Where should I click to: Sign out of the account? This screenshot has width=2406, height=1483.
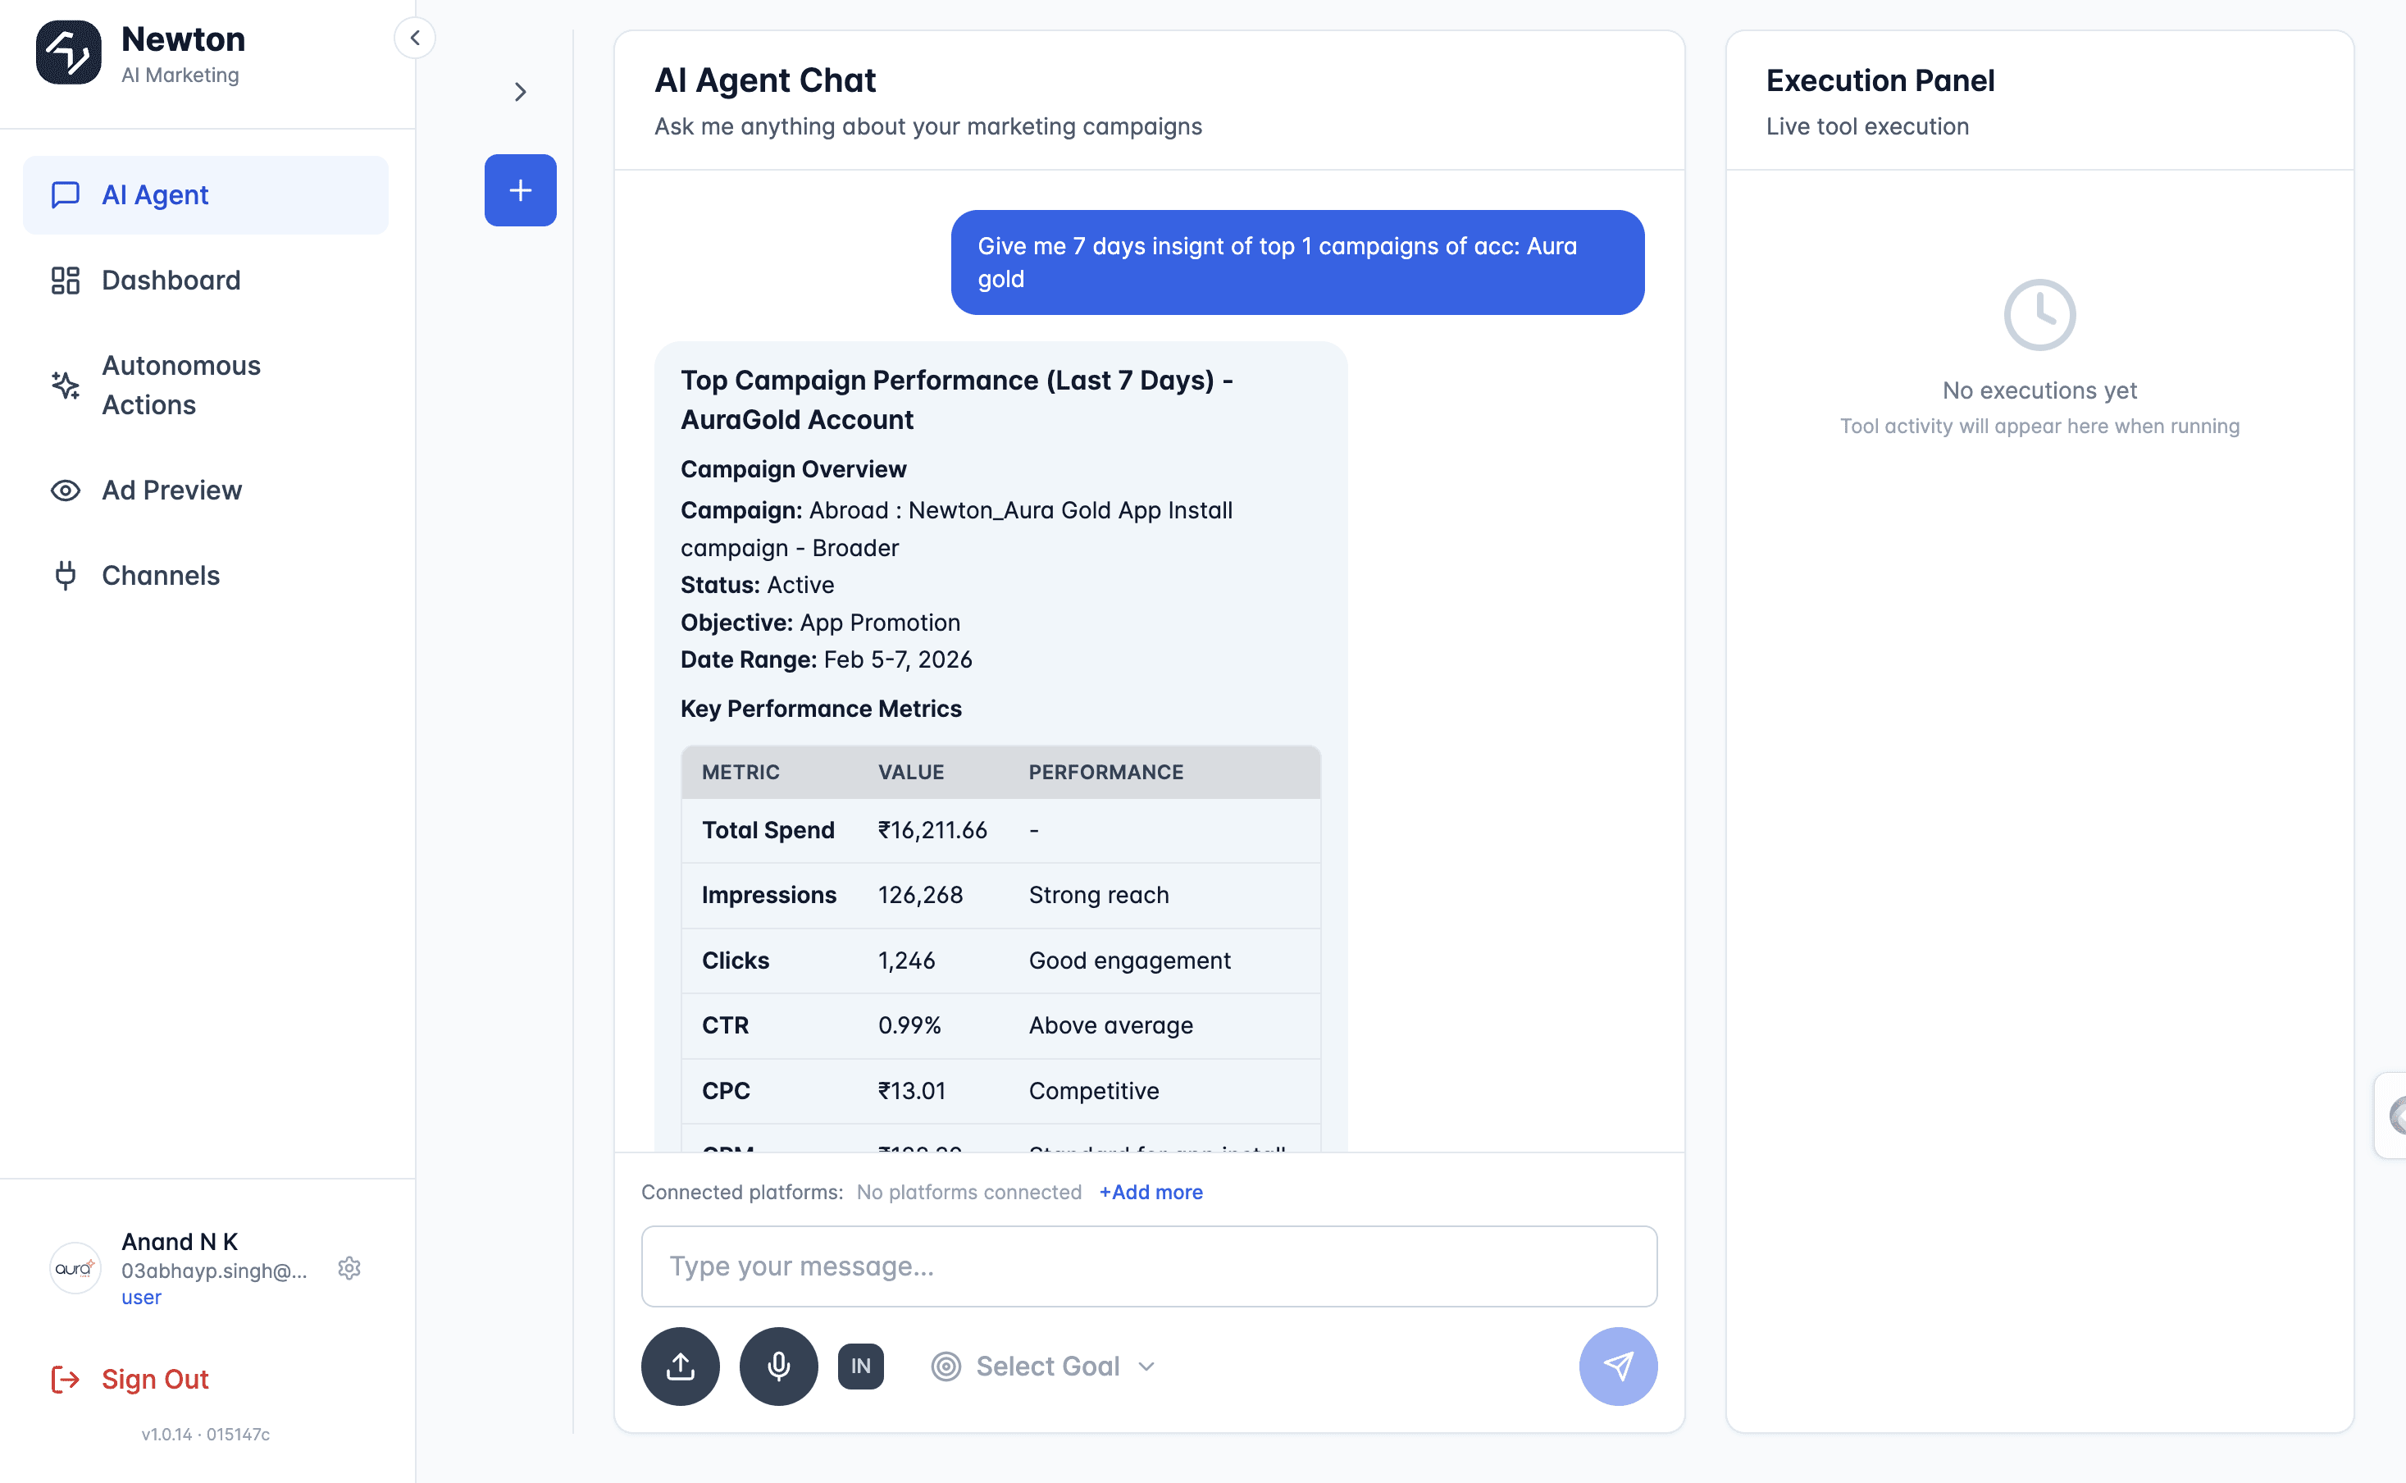point(155,1379)
